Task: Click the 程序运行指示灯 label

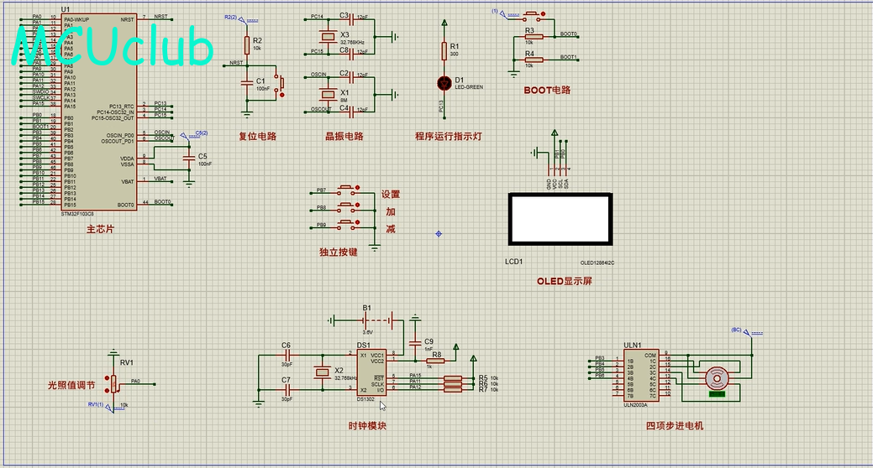Action: (448, 136)
